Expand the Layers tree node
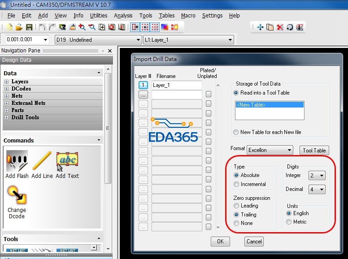Screen dimensions: 348x259 click(6, 82)
